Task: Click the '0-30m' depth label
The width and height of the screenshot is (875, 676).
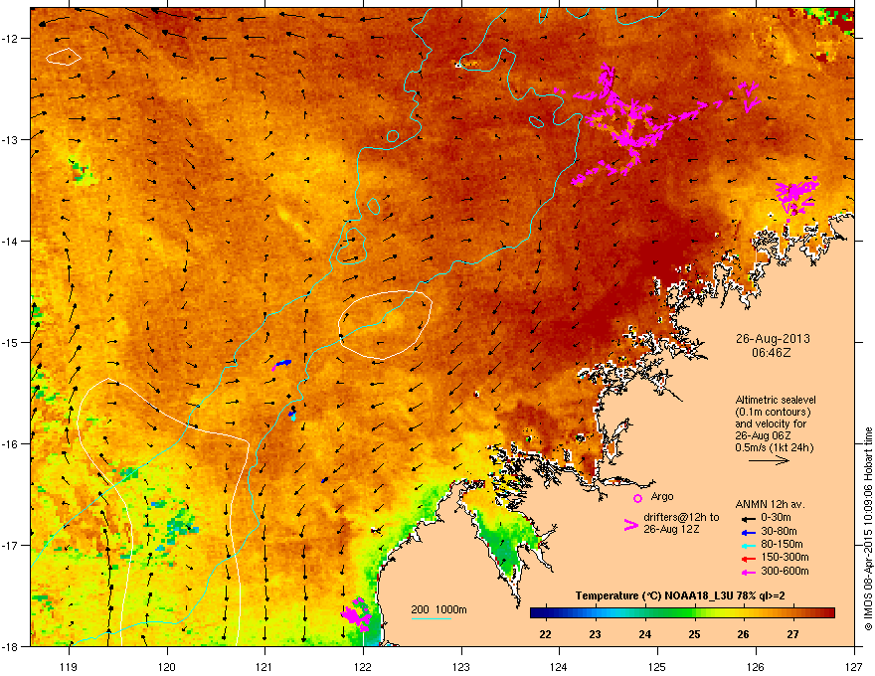Action: click(776, 518)
